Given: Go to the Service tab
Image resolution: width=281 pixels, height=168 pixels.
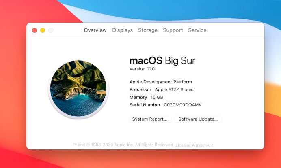Looking at the screenshot, I should 197,30.
